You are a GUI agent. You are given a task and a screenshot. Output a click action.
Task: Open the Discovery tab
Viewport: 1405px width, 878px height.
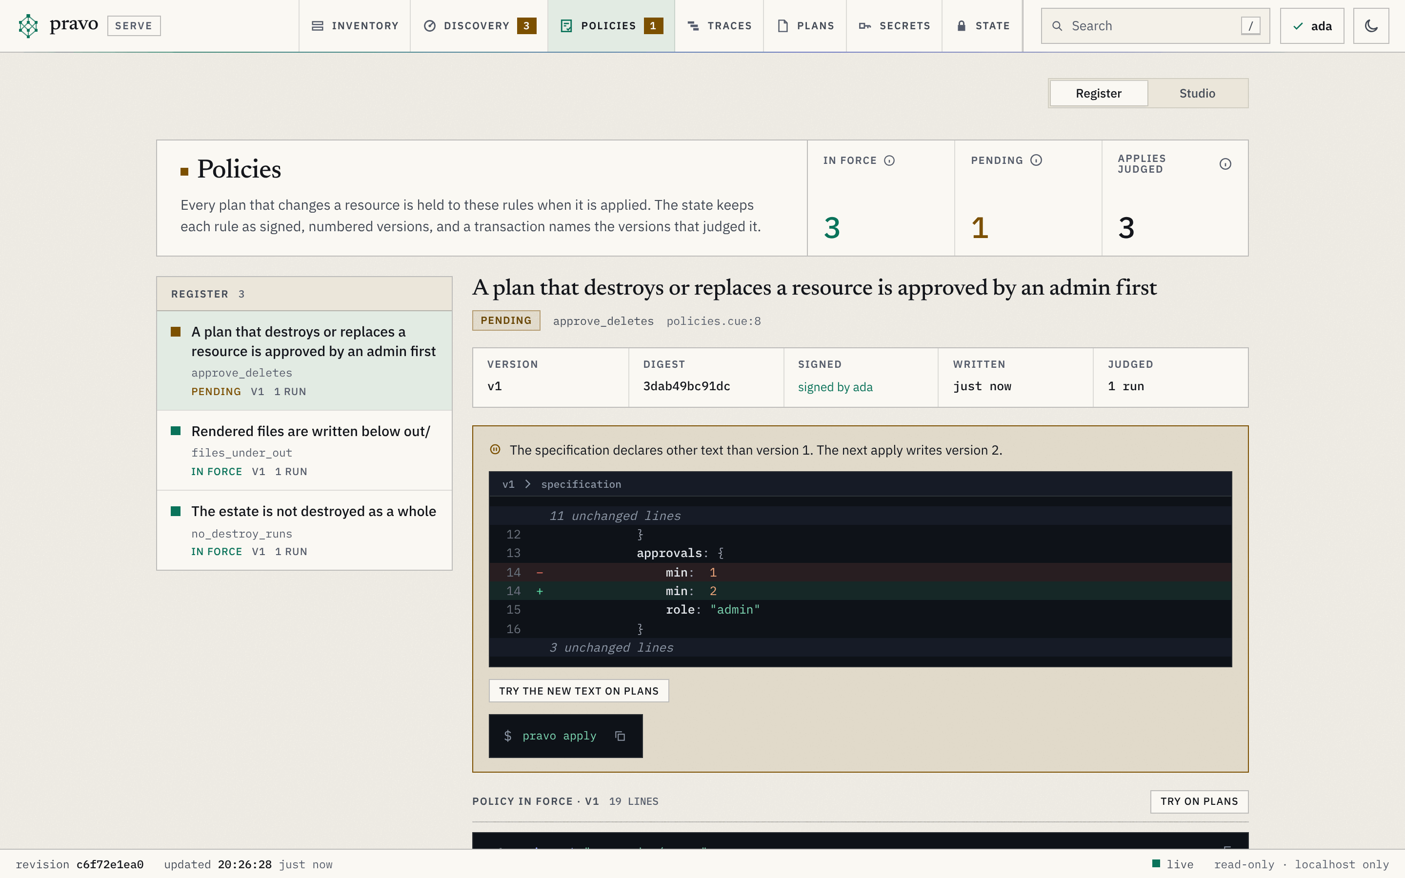(479, 25)
